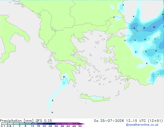Select the 1–2 mm legend swatch
Image resolution: width=164 pixels, height=127 pixels.
(x=16, y=124)
